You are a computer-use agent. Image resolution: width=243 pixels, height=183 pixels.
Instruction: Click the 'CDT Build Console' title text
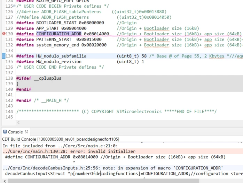(61, 139)
